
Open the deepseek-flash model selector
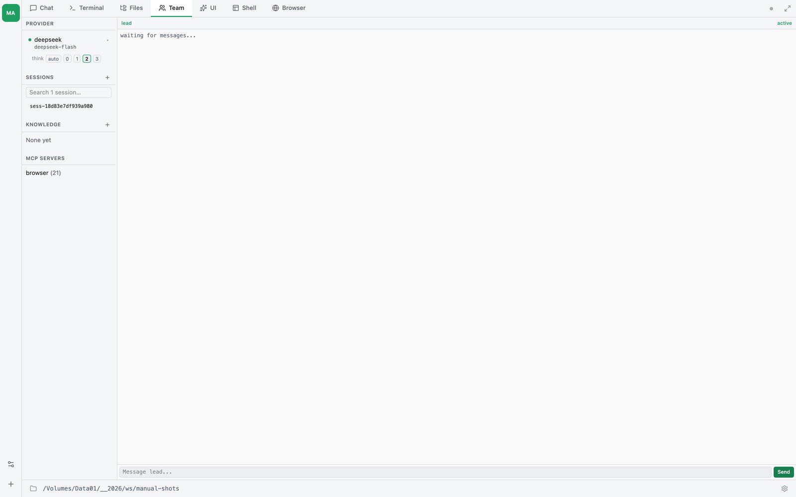[55, 47]
